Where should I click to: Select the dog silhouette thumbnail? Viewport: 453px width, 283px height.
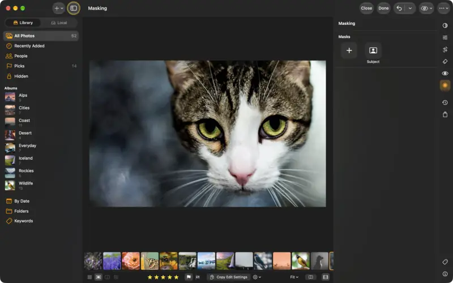point(319,261)
